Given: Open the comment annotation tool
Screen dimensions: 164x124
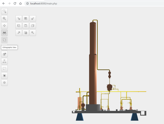Looking at the screenshot, I should tap(5, 68).
